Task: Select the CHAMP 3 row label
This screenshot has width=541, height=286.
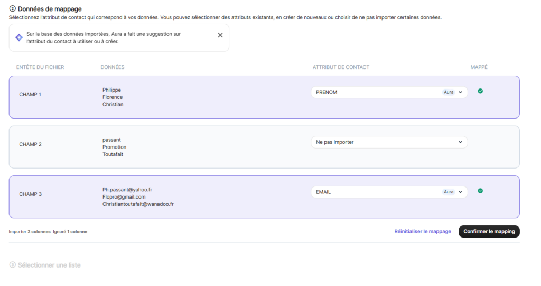Action: click(x=30, y=194)
